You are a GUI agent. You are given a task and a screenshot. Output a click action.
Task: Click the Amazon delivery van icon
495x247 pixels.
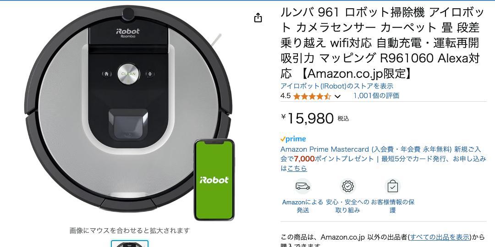click(x=303, y=186)
